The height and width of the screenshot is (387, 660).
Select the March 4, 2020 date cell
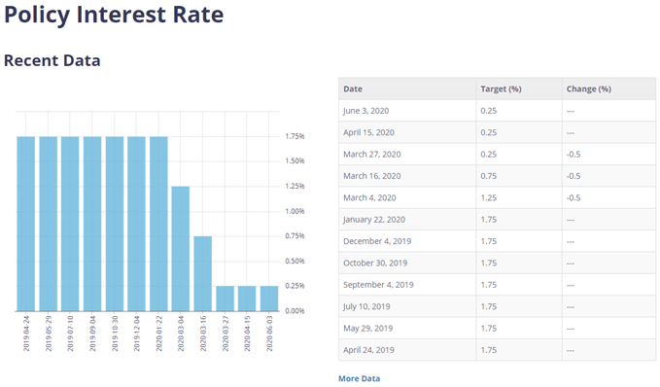pos(407,198)
